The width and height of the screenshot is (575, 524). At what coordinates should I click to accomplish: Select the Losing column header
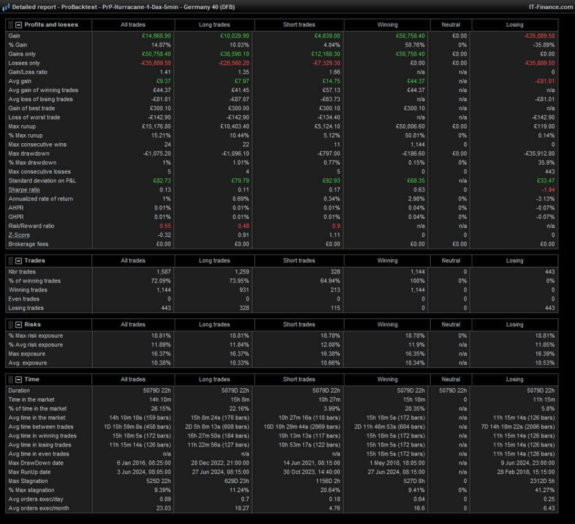point(514,24)
